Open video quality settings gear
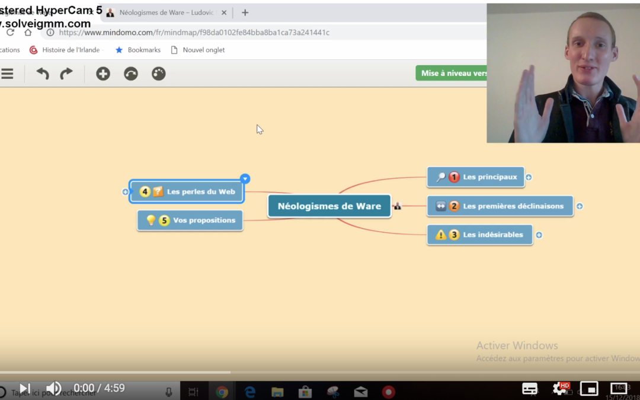 560,389
